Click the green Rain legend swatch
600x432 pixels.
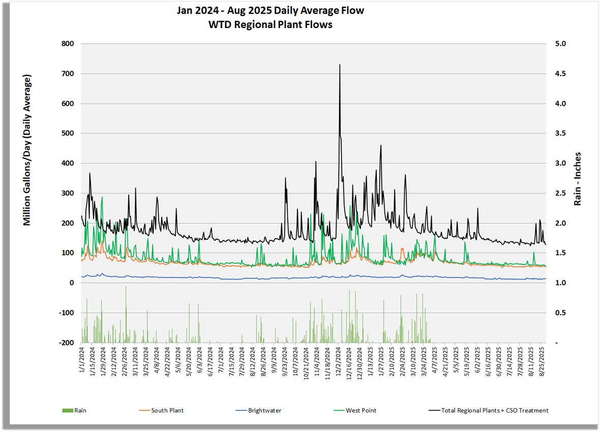(67, 410)
